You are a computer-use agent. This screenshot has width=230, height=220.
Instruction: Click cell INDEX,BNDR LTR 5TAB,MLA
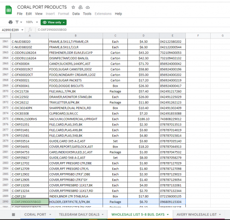pyautogui.click(x=75, y=196)
